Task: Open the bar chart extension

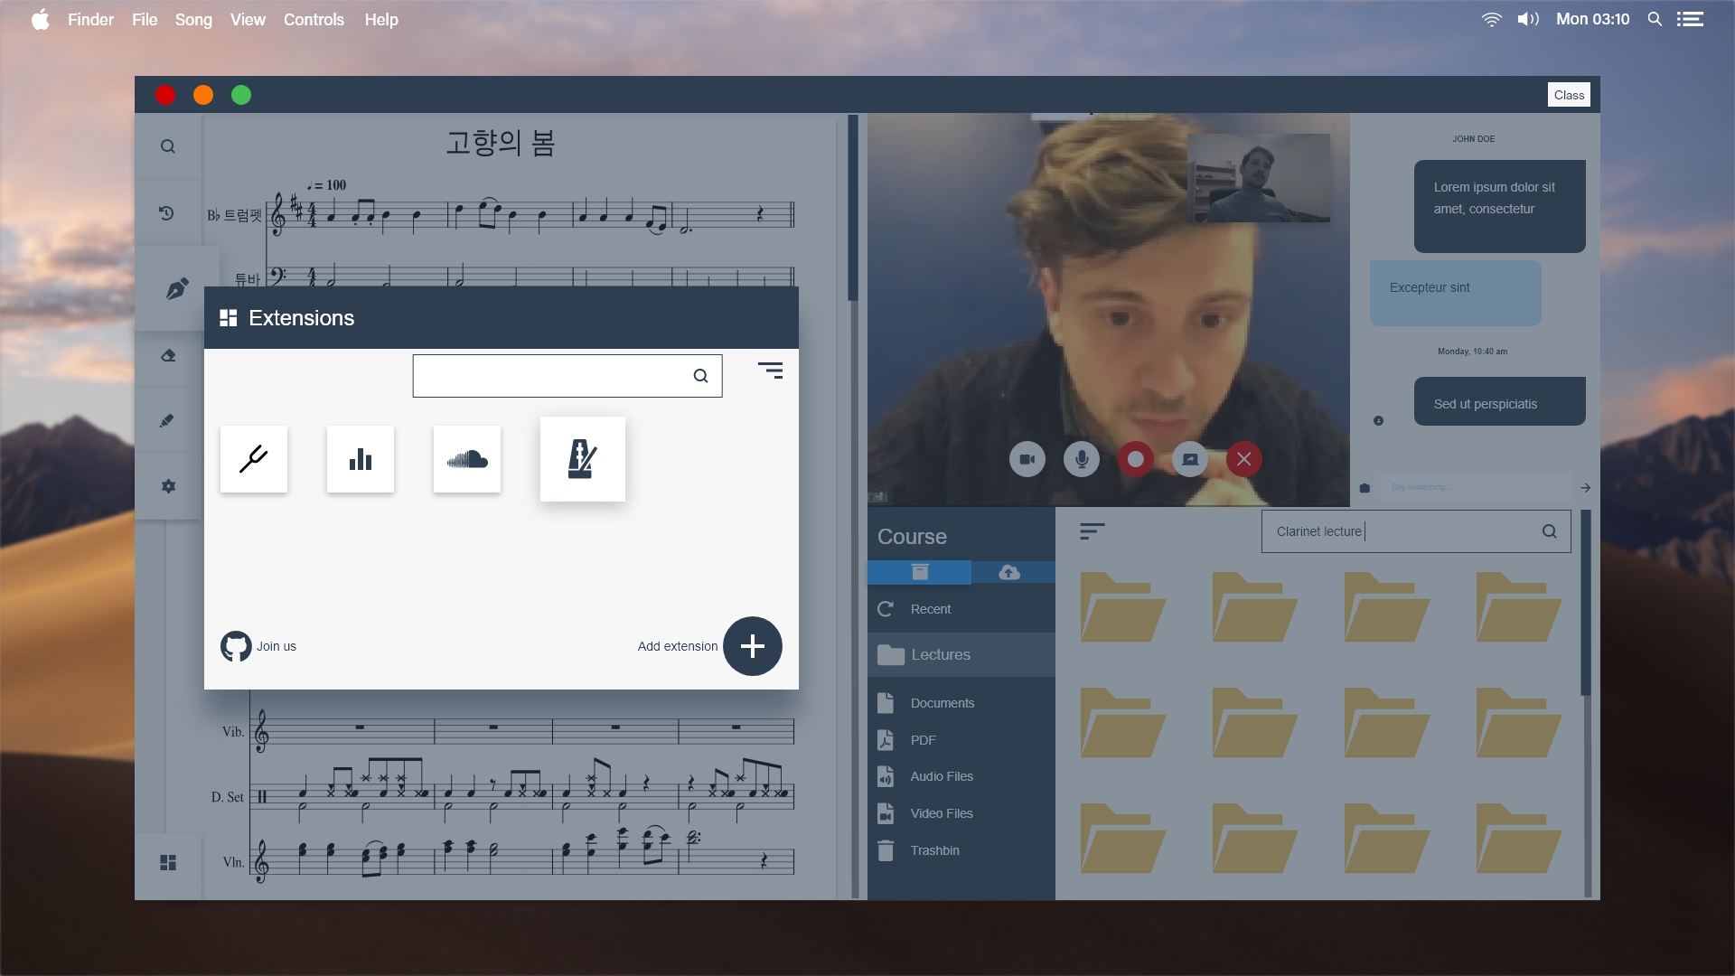Action: (361, 459)
